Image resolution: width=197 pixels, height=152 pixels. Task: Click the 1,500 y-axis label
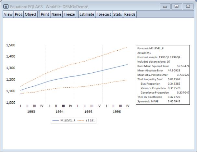(x=11, y=45)
